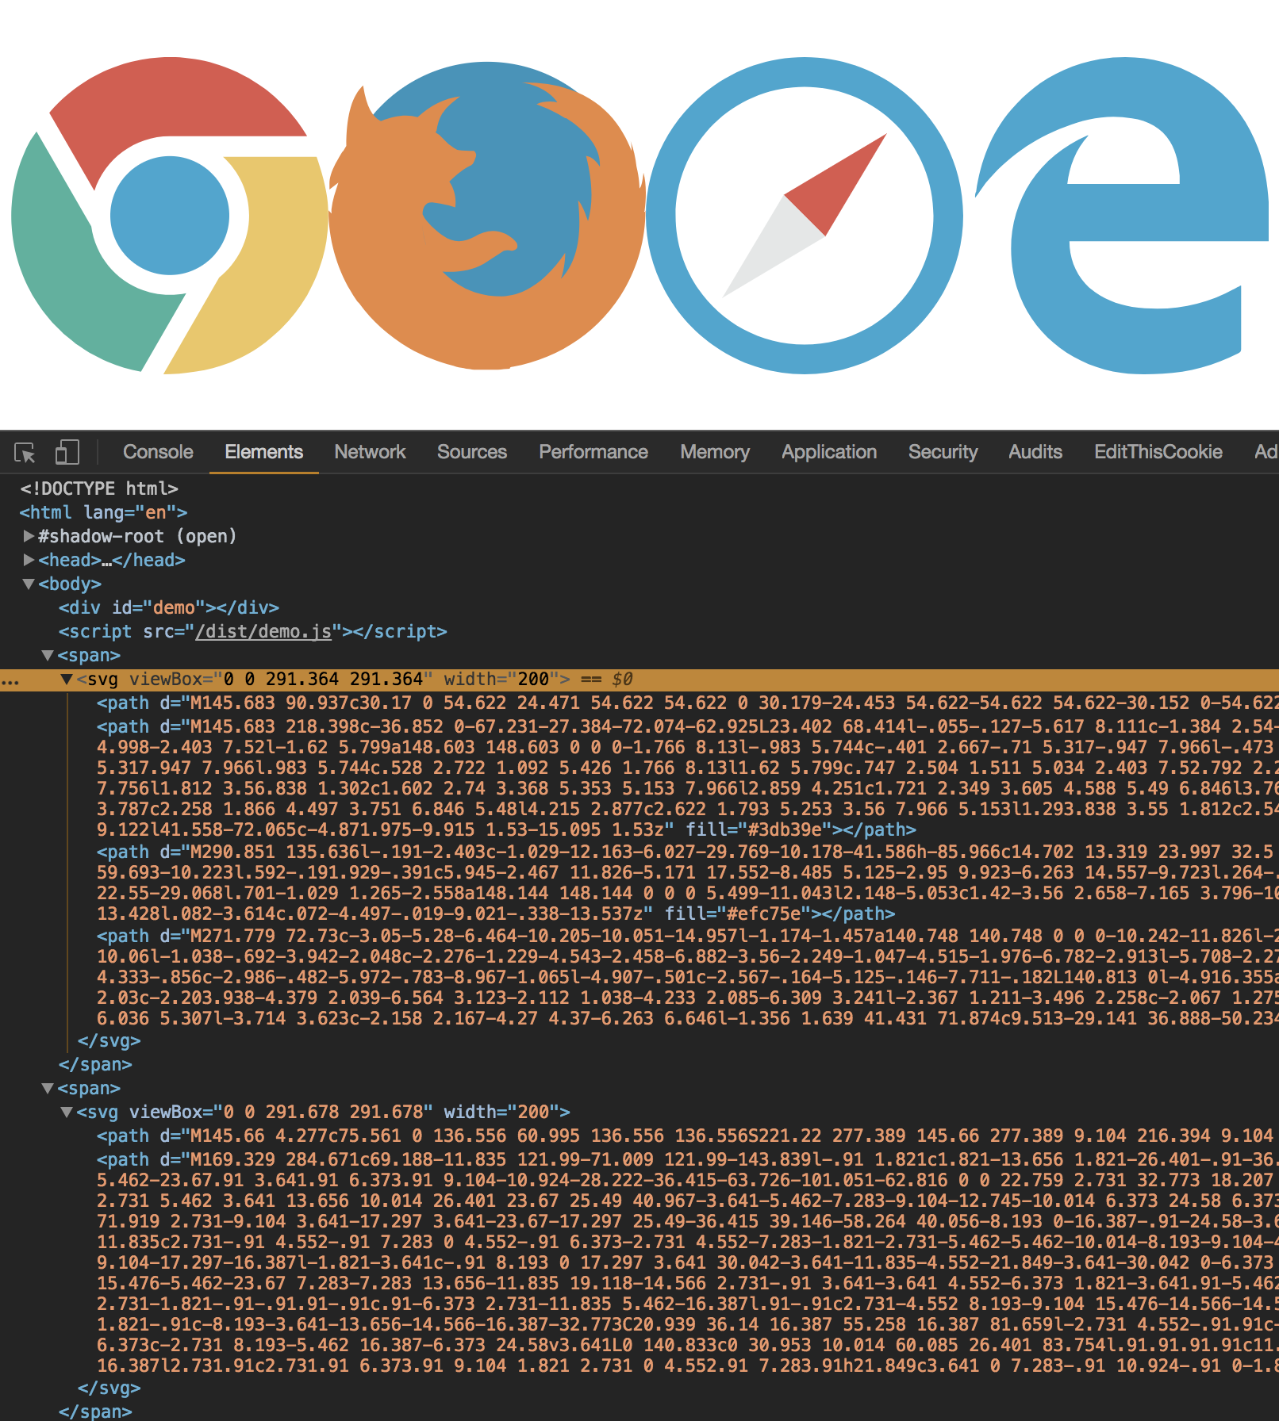Image resolution: width=1279 pixels, height=1421 pixels.
Task: Click the Edge logo image
Action: pos(1122,215)
